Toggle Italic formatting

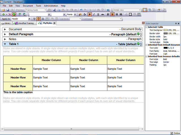pyautogui.click(x=94, y=14)
